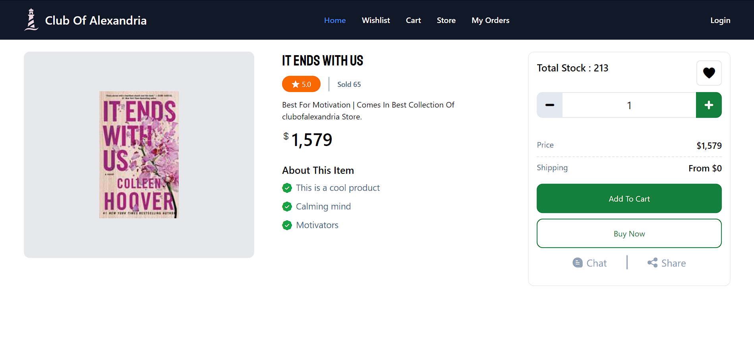
Task: Click the 5.0 rating number
Action: tap(306, 84)
